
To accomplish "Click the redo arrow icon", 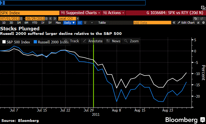I will 202,19.
